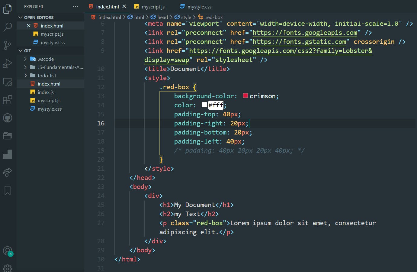Screen dimensions: 417x272
Task: Open Explorer's more actions ellipsis
Action: (x=75, y=6)
